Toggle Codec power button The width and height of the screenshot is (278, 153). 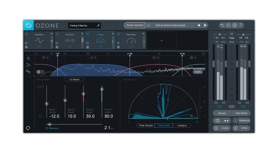point(216,128)
